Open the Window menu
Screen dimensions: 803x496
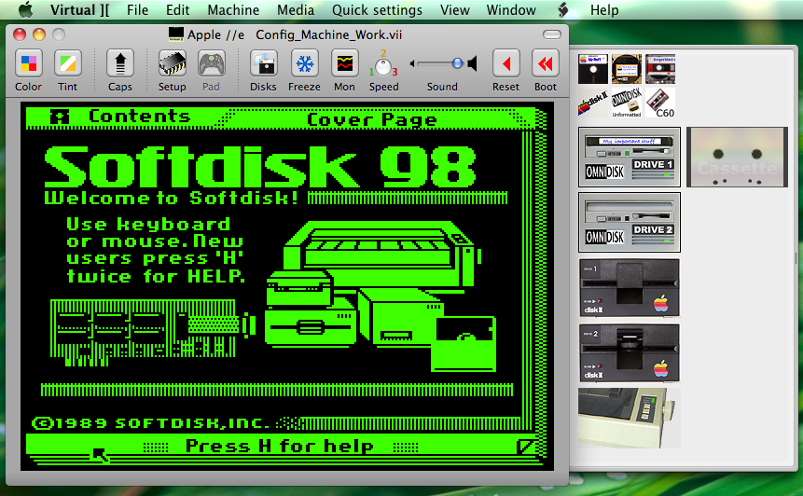point(511,9)
